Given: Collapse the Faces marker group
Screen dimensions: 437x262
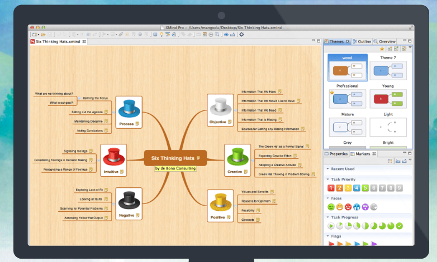Looking at the screenshot, I should (327, 197).
